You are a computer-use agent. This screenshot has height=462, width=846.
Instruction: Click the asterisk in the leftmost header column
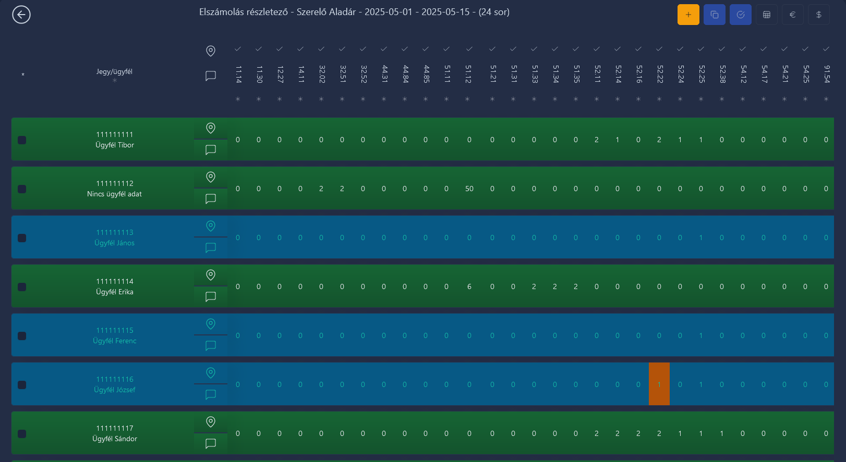(23, 76)
